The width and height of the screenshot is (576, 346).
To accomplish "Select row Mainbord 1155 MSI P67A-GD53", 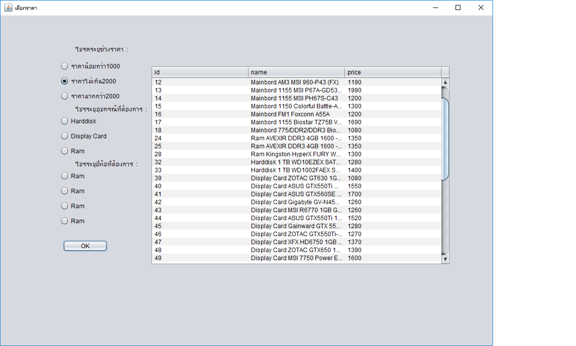I will tap(296, 90).
